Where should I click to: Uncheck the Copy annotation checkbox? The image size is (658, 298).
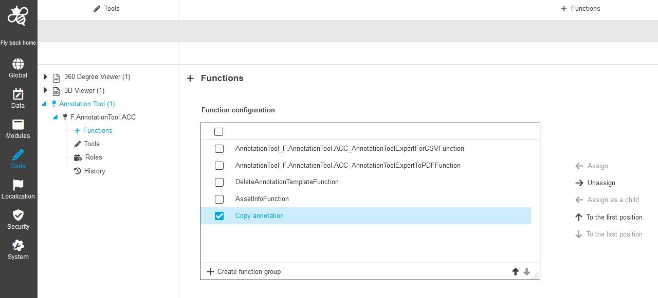220,216
